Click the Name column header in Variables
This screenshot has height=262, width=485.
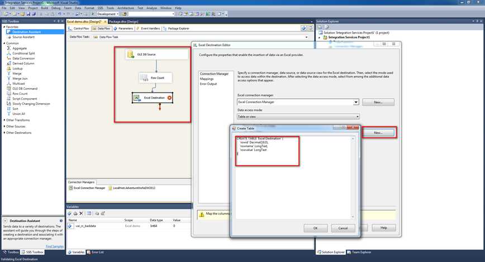coord(73,220)
